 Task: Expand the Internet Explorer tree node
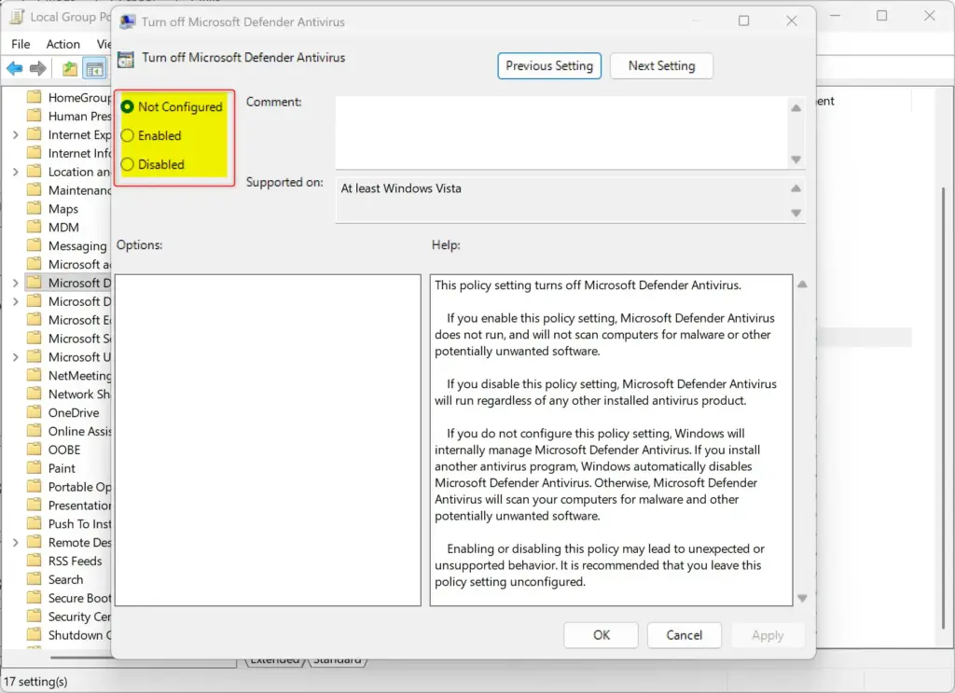click(x=15, y=134)
